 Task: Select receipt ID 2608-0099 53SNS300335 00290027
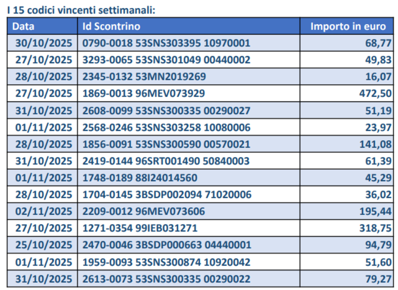pyautogui.click(x=166, y=111)
